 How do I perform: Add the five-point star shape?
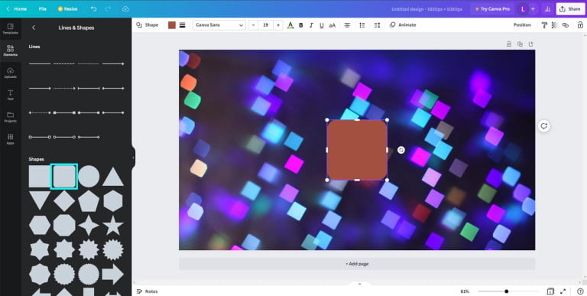(x=113, y=225)
